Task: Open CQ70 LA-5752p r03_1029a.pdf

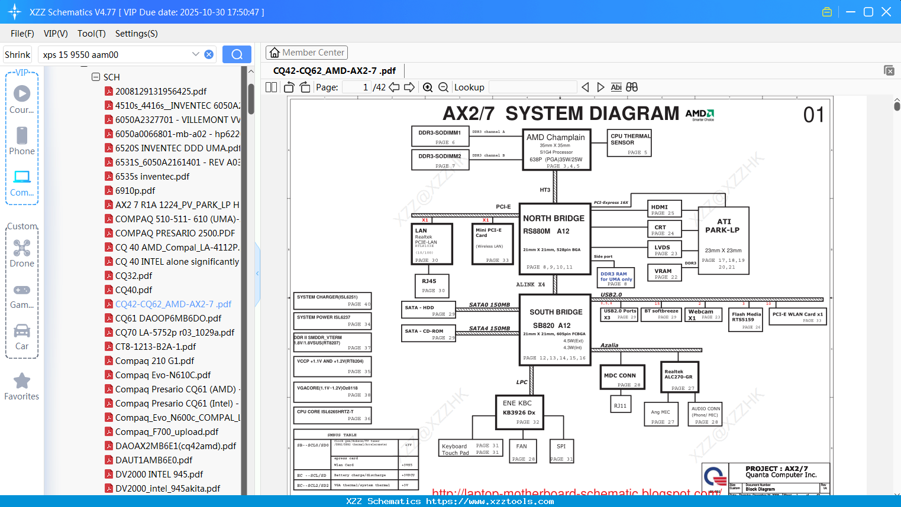Action: [175, 332]
